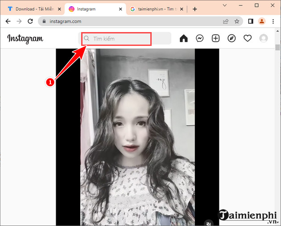This screenshot has height=226, width=281.
Task: Bookmark this page with star icon
Action: point(237,21)
